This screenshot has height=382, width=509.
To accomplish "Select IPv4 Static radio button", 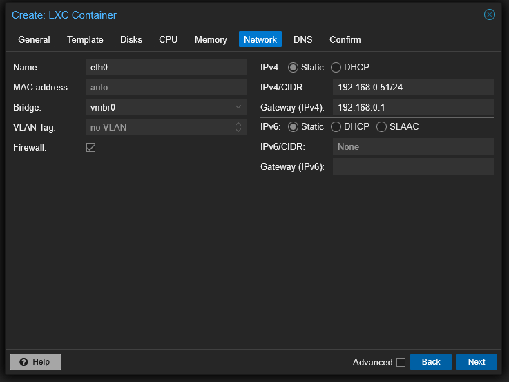I will pyautogui.click(x=293, y=68).
